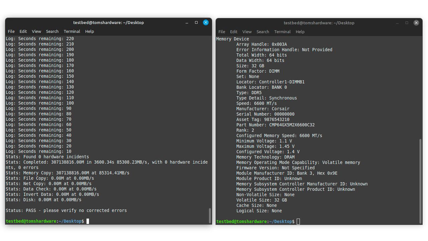Click the left terminal command prompt cursor

pos(88,221)
